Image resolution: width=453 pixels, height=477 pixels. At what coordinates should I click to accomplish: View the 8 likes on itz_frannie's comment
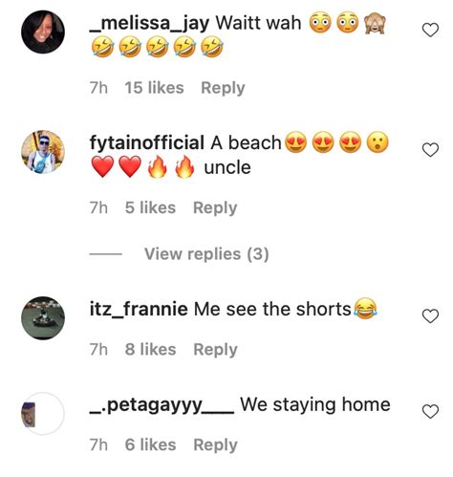click(x=150, y=349)
